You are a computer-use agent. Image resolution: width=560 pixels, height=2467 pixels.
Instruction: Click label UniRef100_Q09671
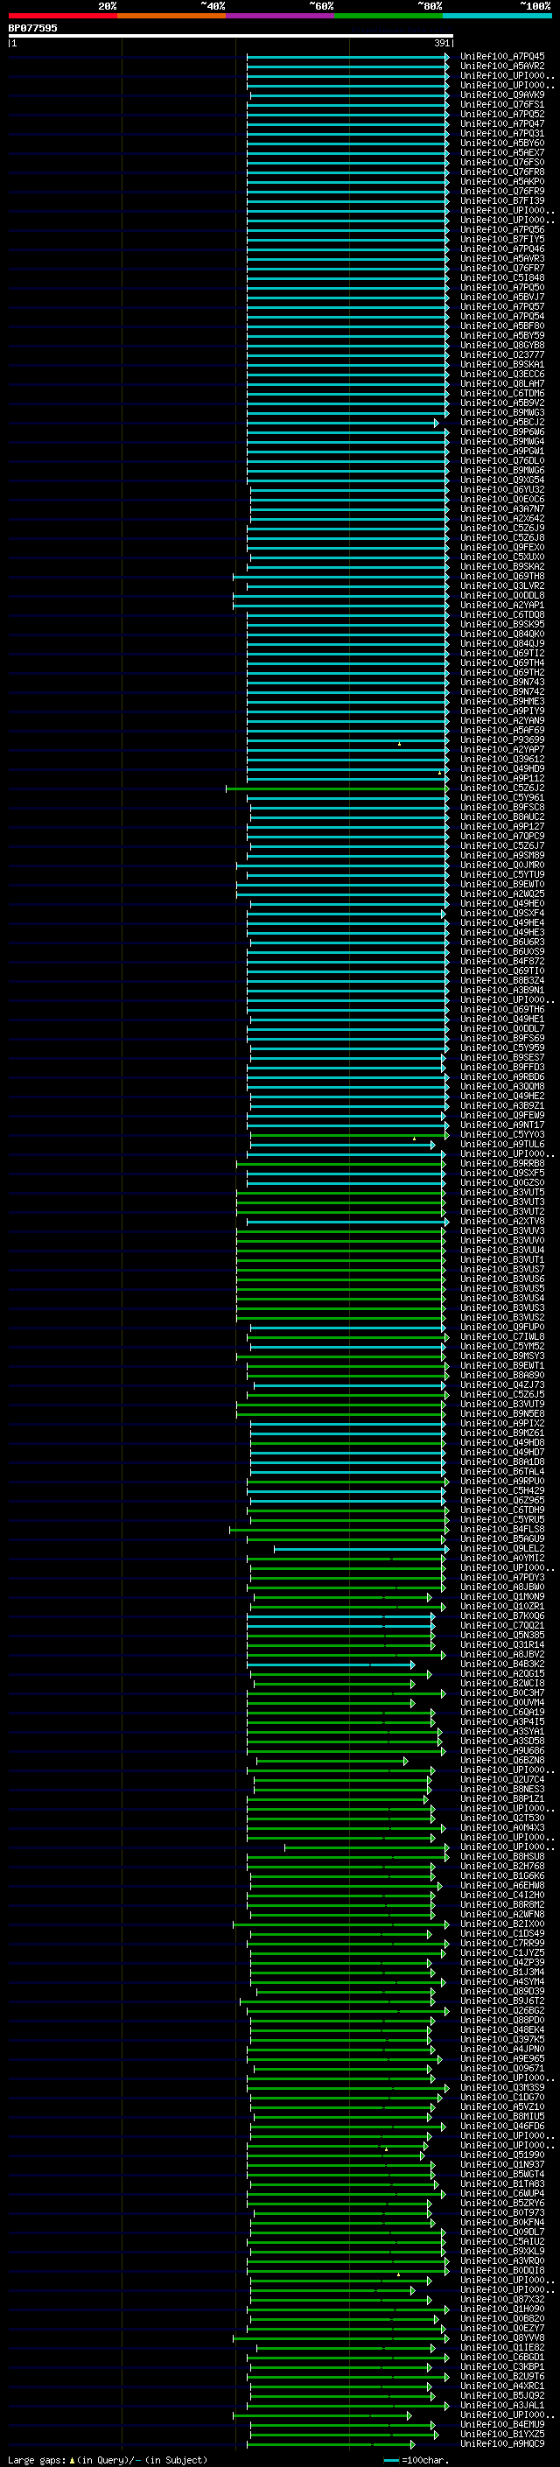(x=502, y=2069)
